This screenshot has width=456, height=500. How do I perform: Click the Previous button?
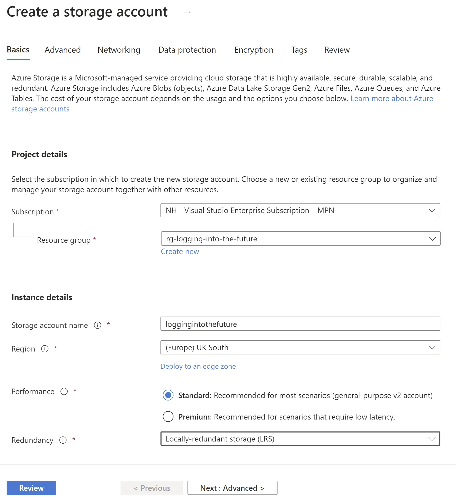152,488
